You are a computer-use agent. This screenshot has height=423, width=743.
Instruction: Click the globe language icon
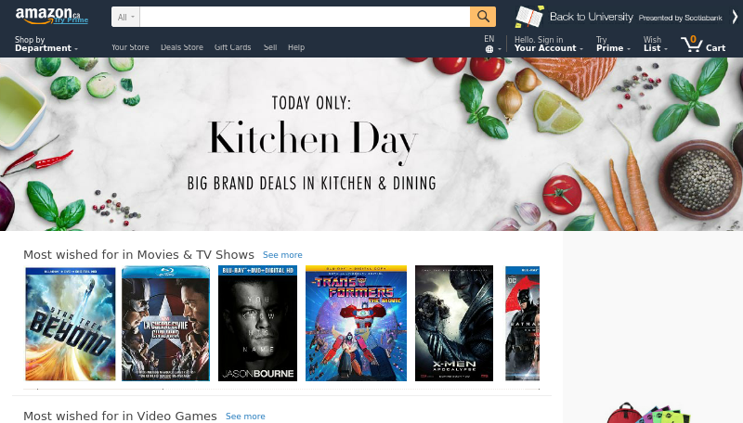coord(489,49)
